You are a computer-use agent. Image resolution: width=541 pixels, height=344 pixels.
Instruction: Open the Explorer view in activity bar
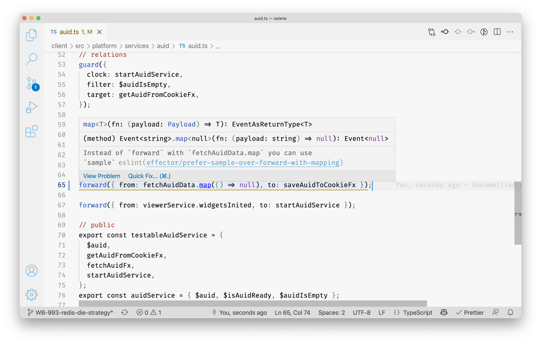point(31,35)
